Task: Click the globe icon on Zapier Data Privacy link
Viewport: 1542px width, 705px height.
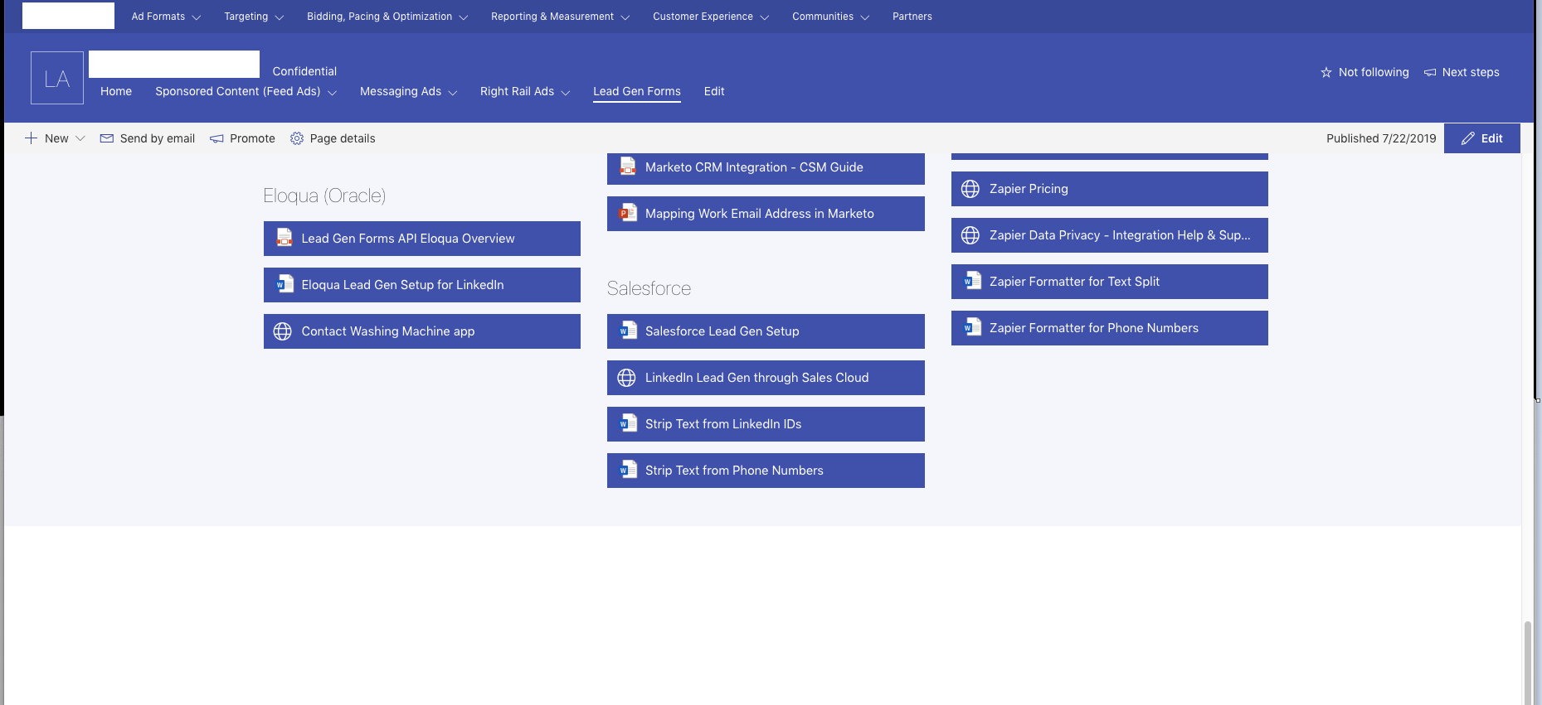Action: pos(970,235)
